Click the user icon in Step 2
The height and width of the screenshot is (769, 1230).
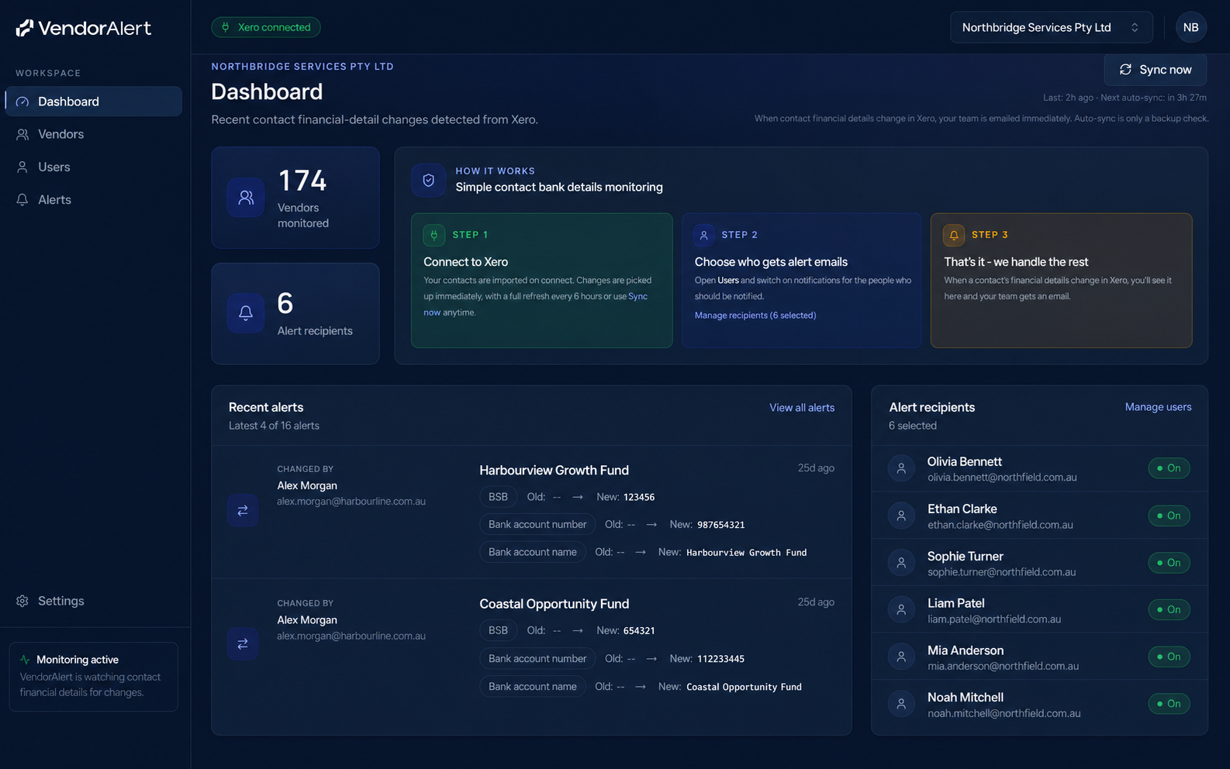point(704,235)
